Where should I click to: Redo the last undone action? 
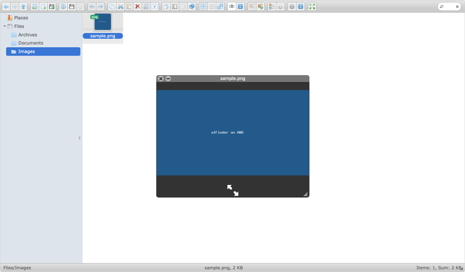pyautogui.click(x=100, y=6)
